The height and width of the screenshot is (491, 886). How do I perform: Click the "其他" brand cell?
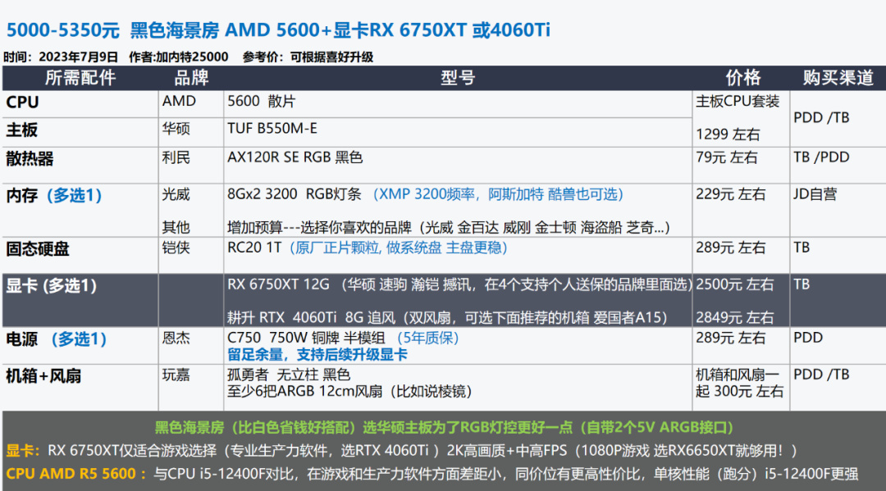(176, 227)
